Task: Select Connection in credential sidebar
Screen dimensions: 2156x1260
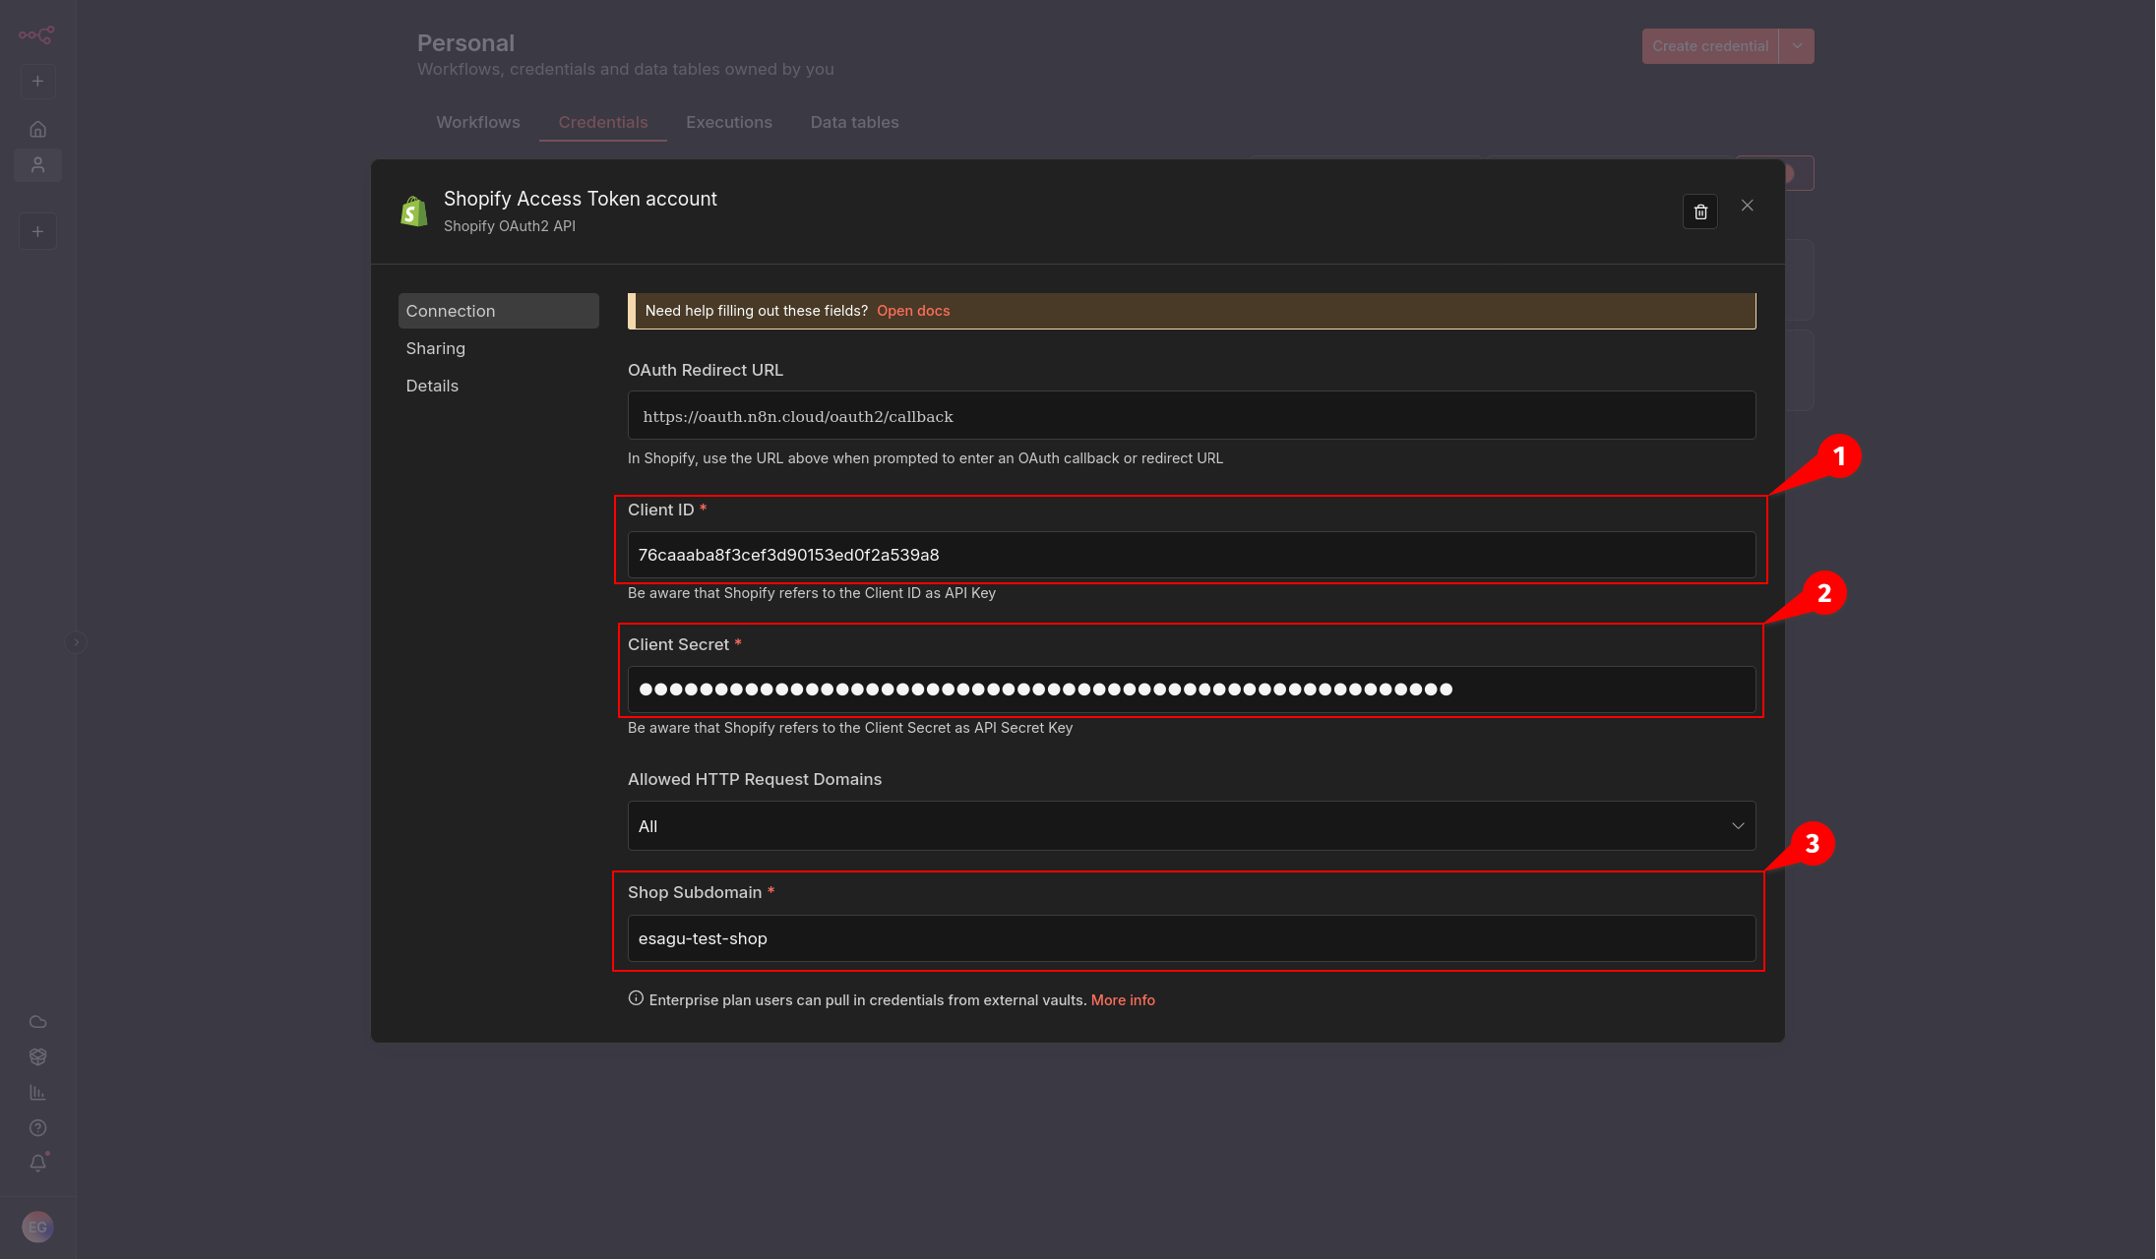Action: coord(498,311)
